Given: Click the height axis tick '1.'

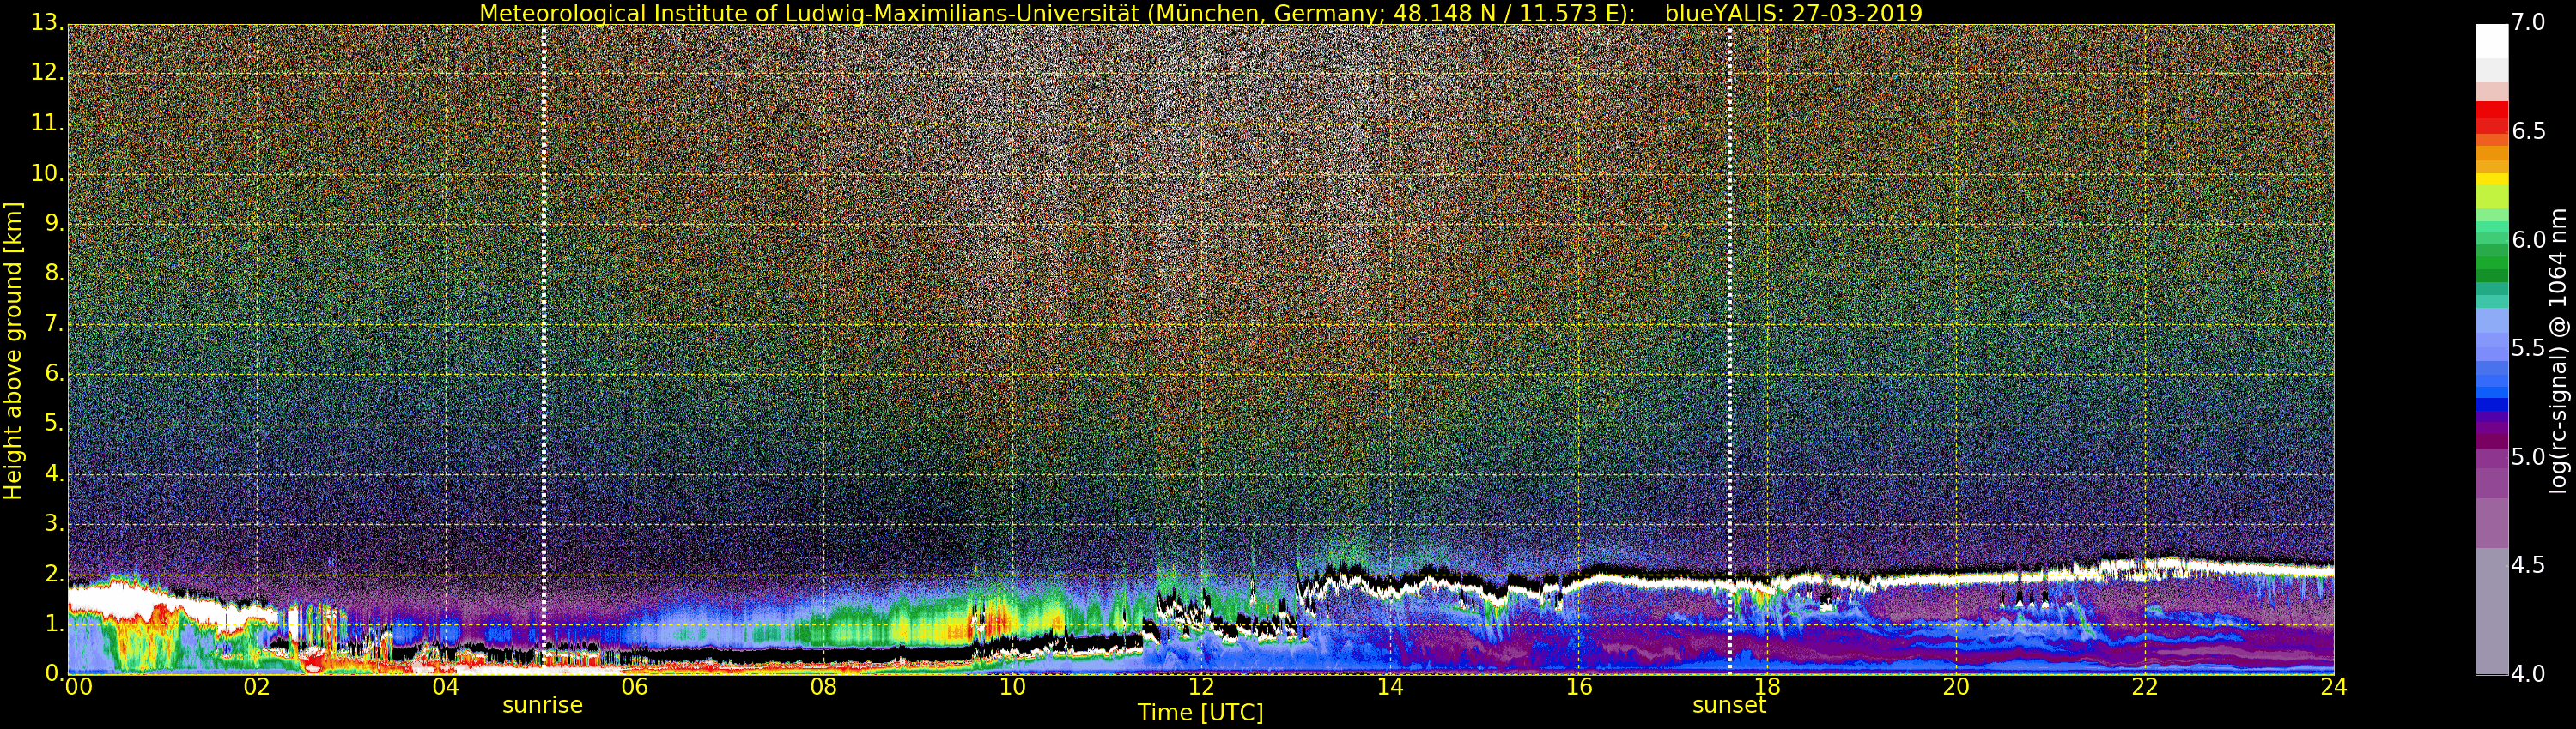Looking at the screenshot, I should pos(54,624).
